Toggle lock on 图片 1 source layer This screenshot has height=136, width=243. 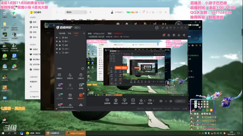[x=60, y=41]
